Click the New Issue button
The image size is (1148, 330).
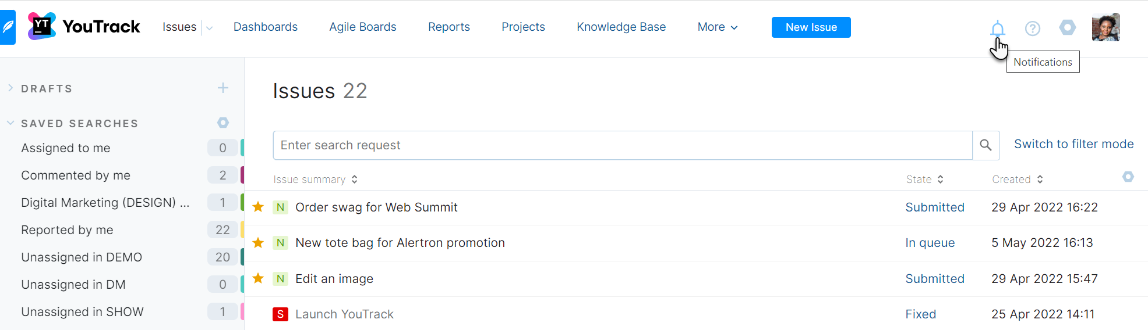(x=811, y=27)
